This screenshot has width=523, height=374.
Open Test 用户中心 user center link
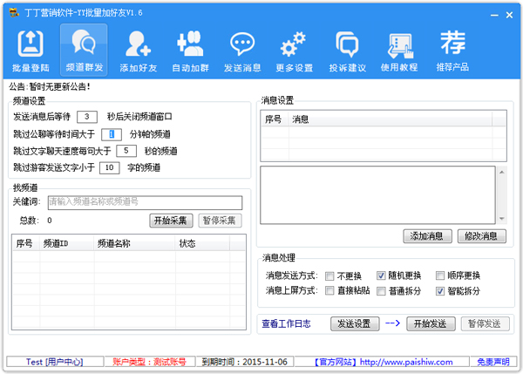(54, 362)
